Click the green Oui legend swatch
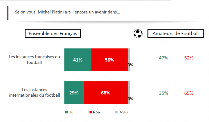The height and width of the screenshot is (122, 209). (x=66, y=112)
